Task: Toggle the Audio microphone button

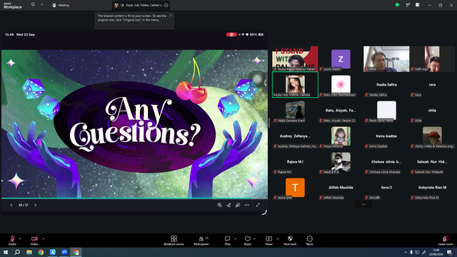Action: tap(12, 241)
